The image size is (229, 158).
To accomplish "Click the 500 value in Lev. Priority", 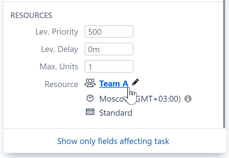I will pyautogui.click(x=95, y=32).
